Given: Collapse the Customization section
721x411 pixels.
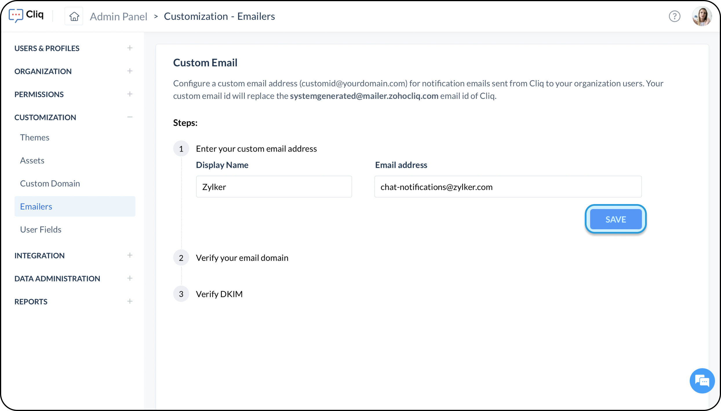Looking at the screenshot, I should click(x=130, y=117).
